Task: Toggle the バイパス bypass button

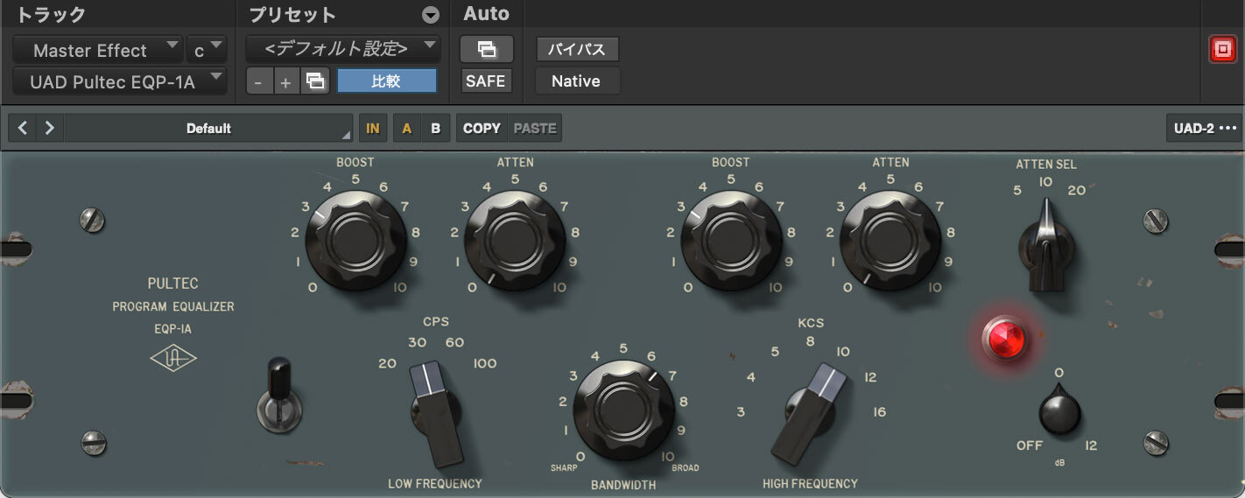Action: (x=576, y=49)
